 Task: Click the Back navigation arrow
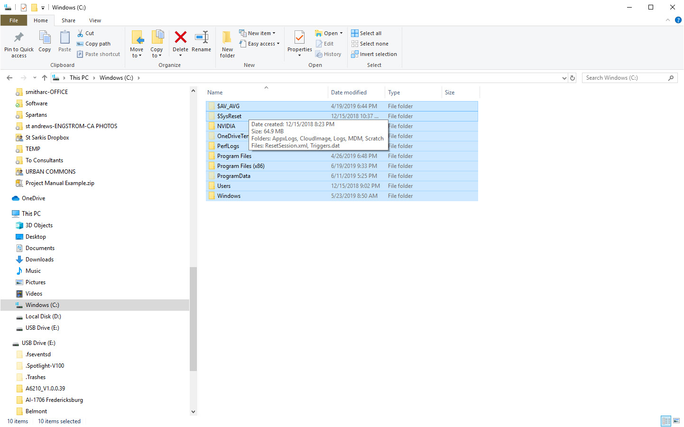tap(9, 78)
